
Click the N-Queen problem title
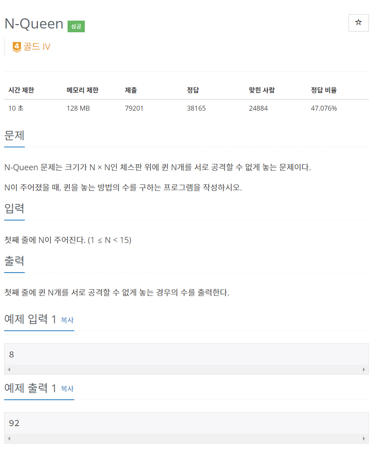pos(34,24)
